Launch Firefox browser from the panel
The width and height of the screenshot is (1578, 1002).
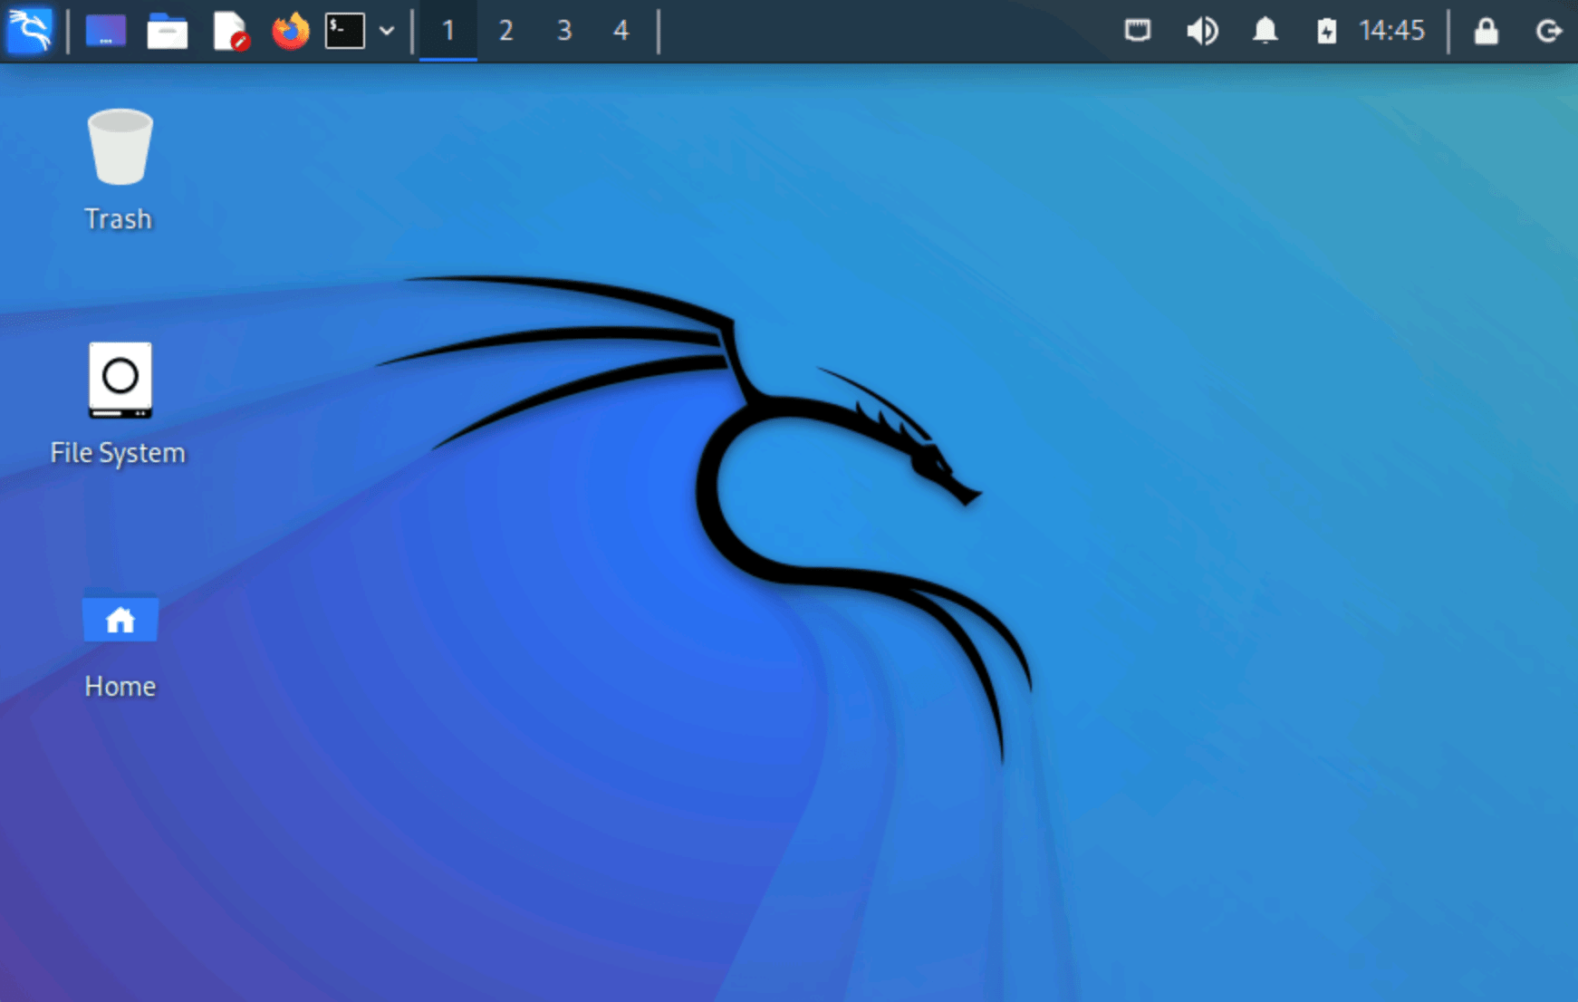(x=290, y=31)
